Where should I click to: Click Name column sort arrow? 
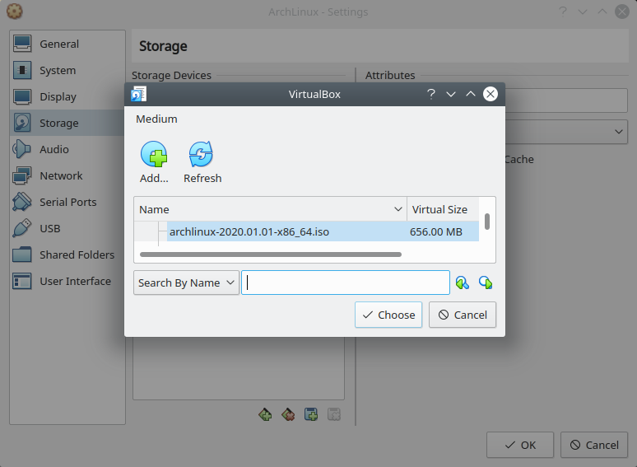(398, 209)
